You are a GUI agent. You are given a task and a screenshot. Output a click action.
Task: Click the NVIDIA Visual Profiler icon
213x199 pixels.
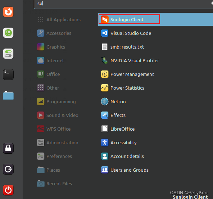point(105,60)
